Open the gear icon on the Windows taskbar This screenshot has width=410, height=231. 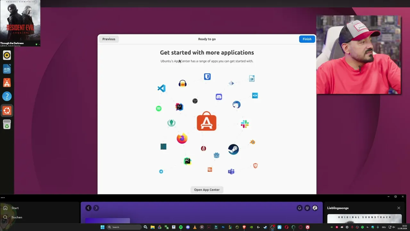pyautogui.click(x=145, y=227)
